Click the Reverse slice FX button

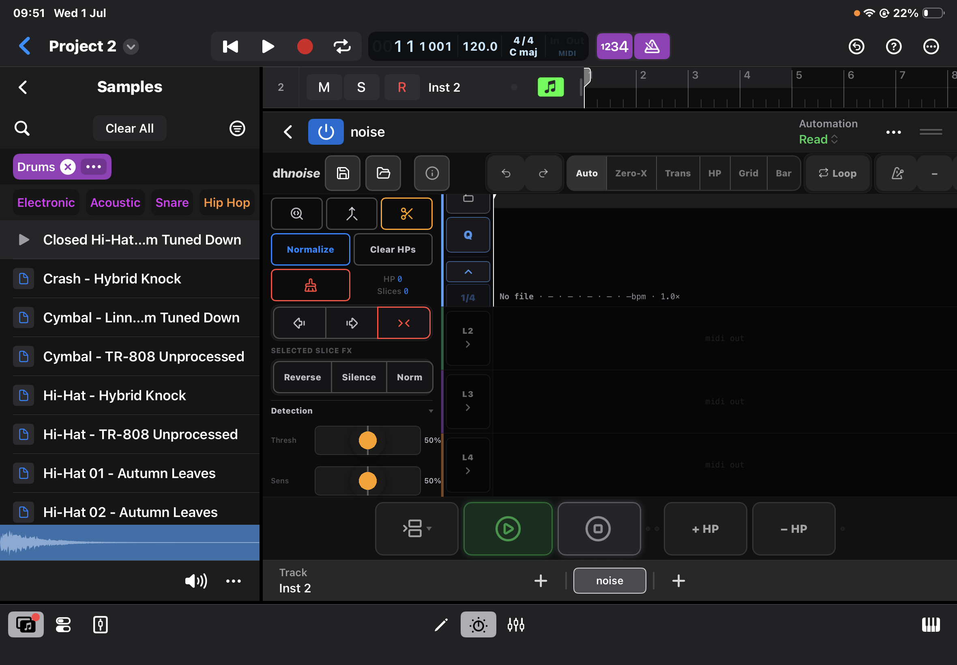pyautogui.click(x=303, y=377)
